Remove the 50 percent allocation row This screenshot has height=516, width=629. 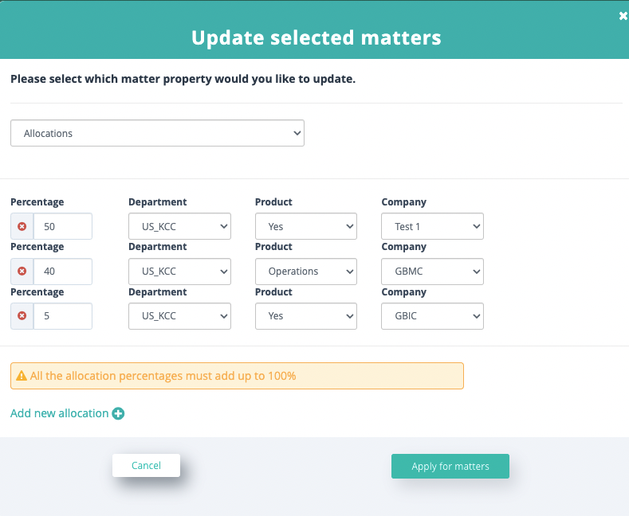coord(22,226)
